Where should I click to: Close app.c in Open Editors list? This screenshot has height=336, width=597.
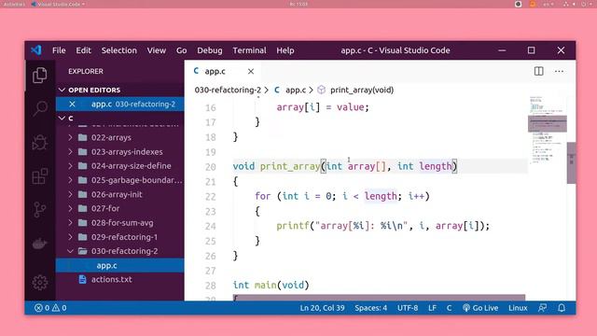[72, 104]
